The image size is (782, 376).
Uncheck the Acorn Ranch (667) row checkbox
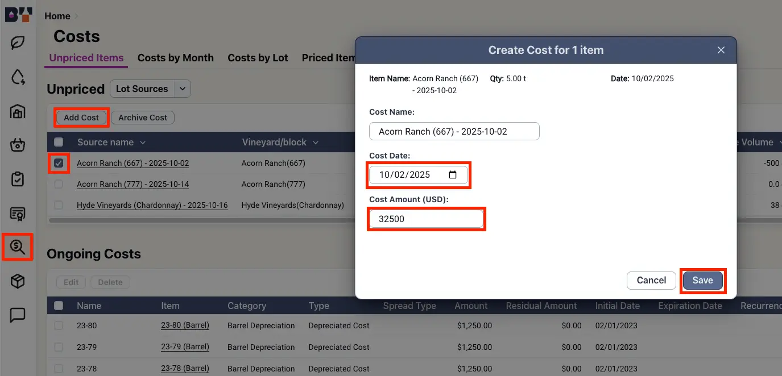[x=59, y=164]
